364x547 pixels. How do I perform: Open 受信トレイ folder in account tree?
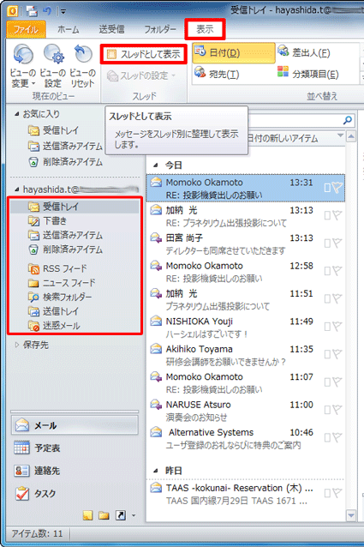pos(75,207)
